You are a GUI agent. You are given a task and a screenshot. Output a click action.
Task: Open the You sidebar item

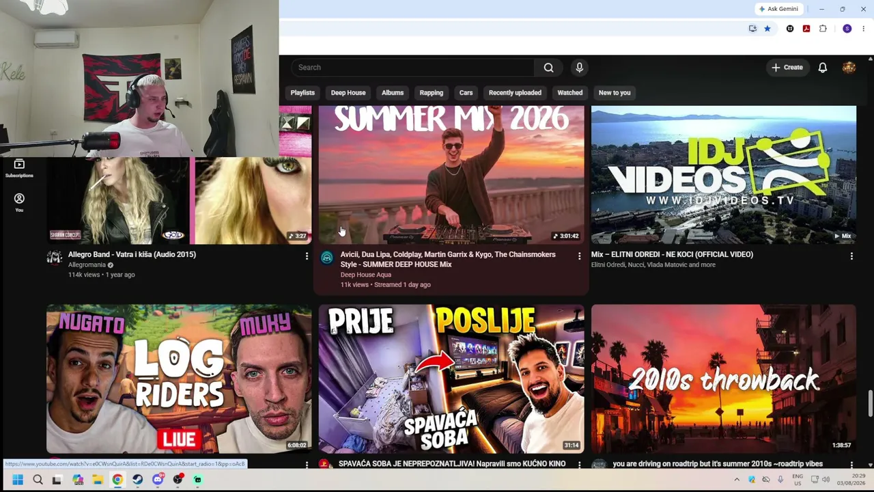pyautogui.click(x=19, y=202)
